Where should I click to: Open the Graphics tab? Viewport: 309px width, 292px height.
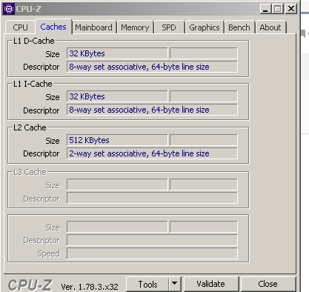pos(205,27)
